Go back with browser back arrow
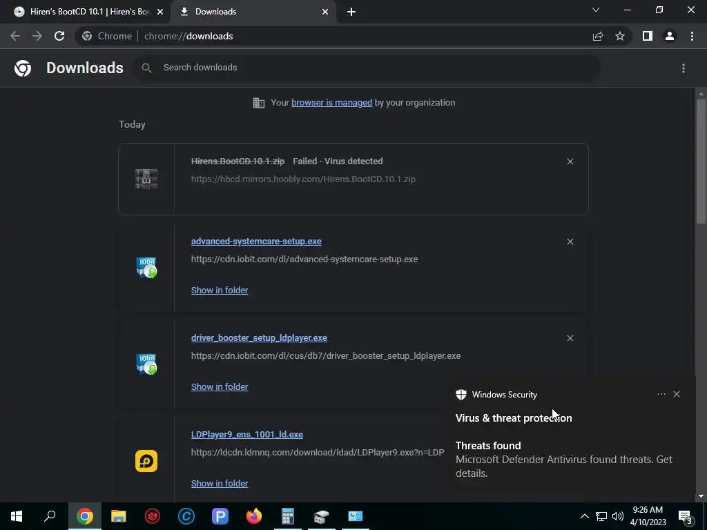 click(15, 36)
